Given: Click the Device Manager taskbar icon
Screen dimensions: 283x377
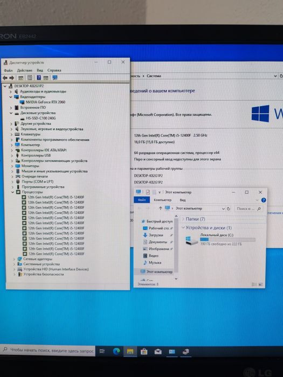Looking at the screenshot, I should 185,352.
